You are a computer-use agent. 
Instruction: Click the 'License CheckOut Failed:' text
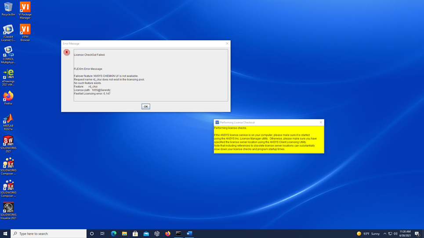pos(90,55)
